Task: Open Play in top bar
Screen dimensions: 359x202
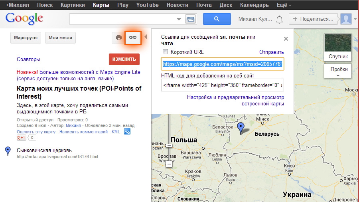Action: point(123,5)
